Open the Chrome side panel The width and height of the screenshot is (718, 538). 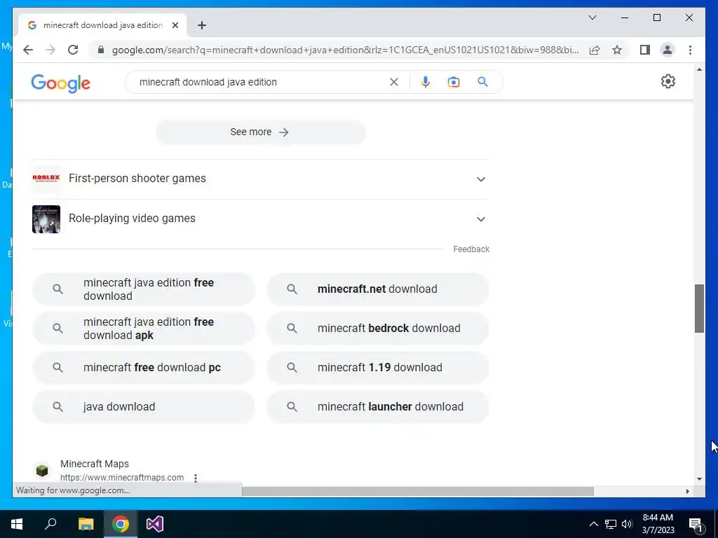coord(645,50)
